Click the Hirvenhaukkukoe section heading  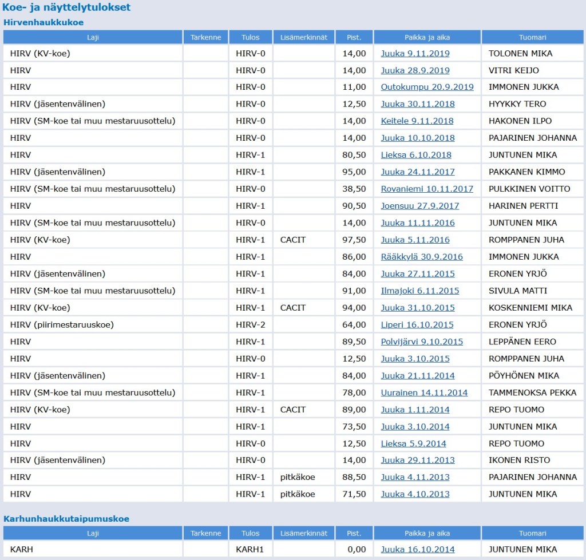click(x=43, y=22)
